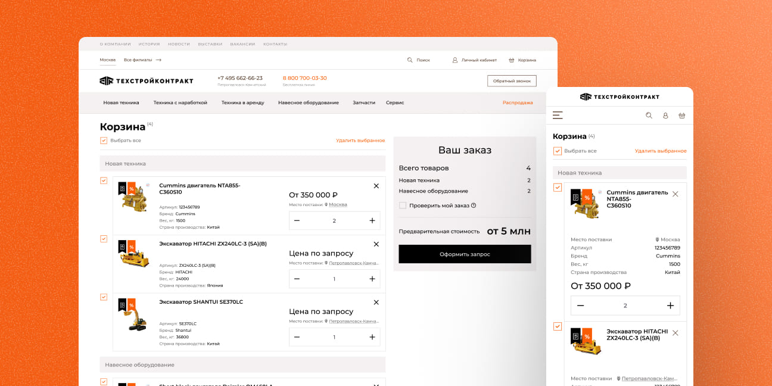Change HITACHI delivery place Петропавловск-Камчатский (desktop)
The width and height of the screenshot is (772, 386).
tap(354, 263)
